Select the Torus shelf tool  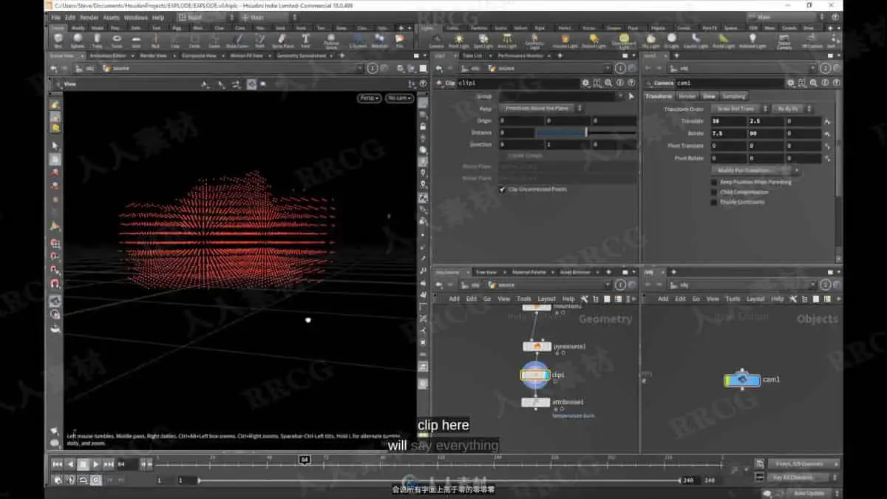click(117, 40)
